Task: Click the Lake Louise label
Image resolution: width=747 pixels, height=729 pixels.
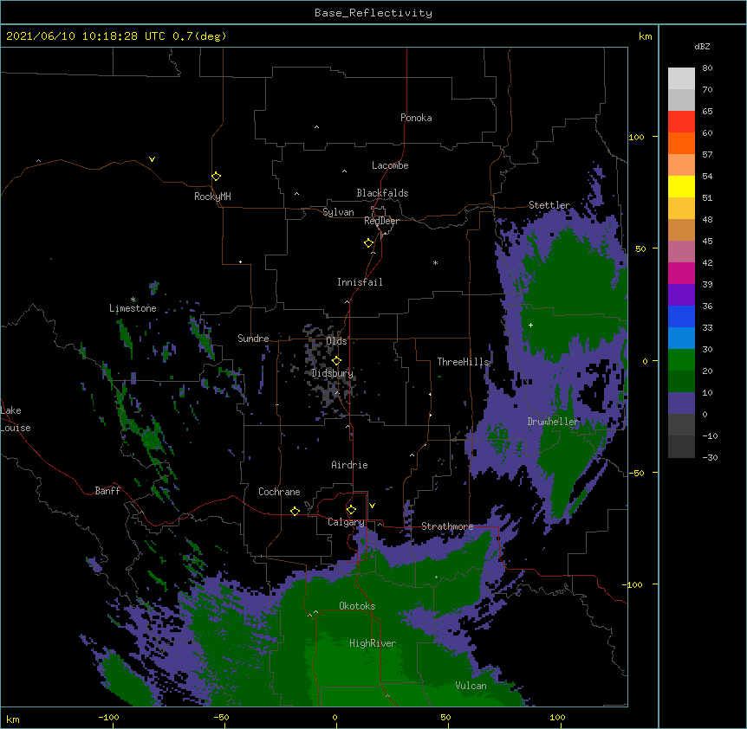Action: (x=16, y=419)
